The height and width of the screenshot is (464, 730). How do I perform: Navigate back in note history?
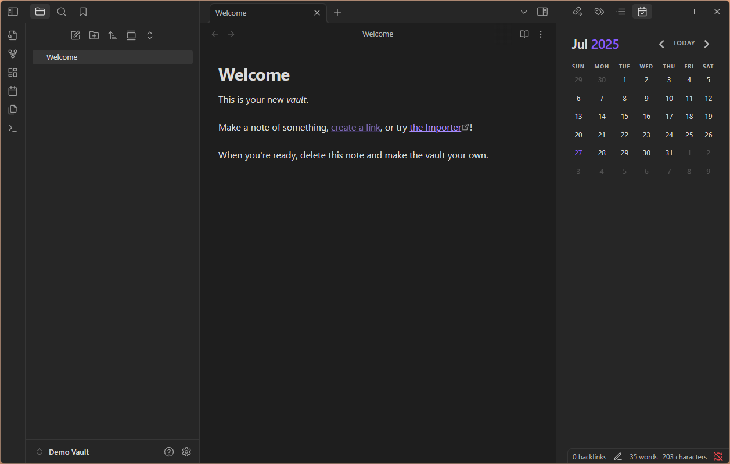(215, 34)
